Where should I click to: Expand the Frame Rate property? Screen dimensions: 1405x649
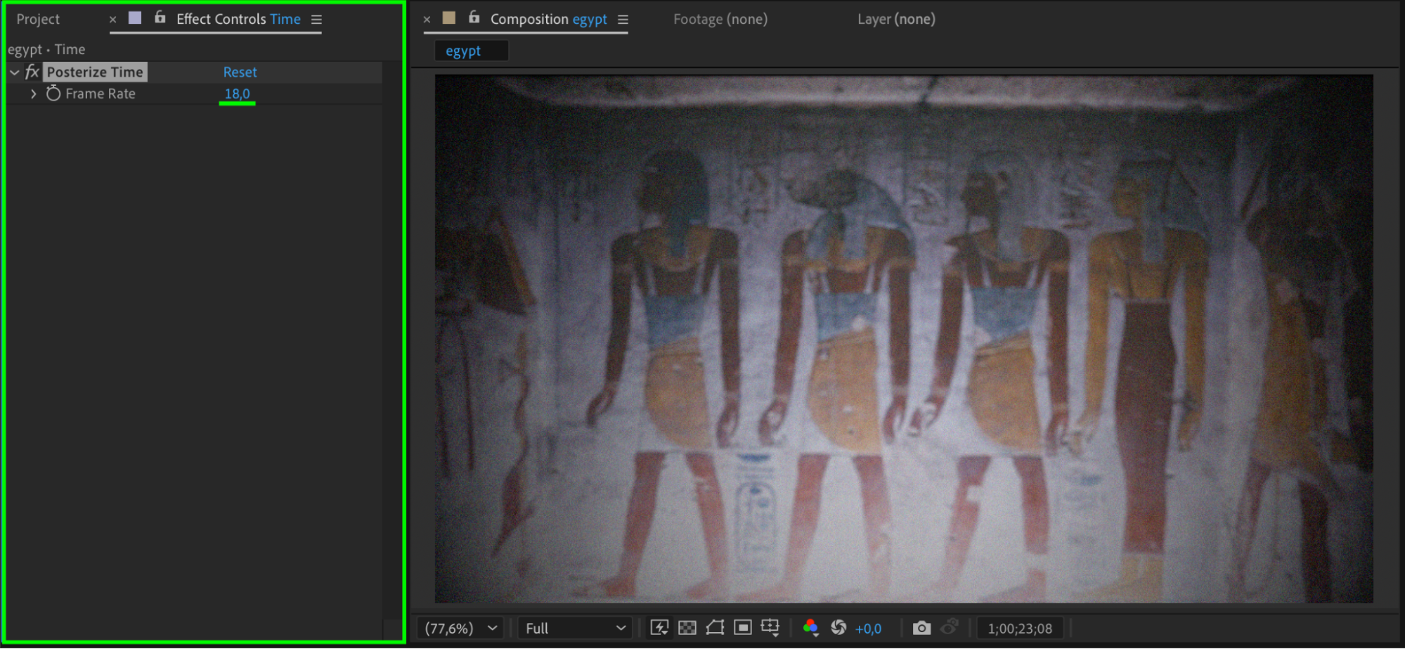[33, 94]
